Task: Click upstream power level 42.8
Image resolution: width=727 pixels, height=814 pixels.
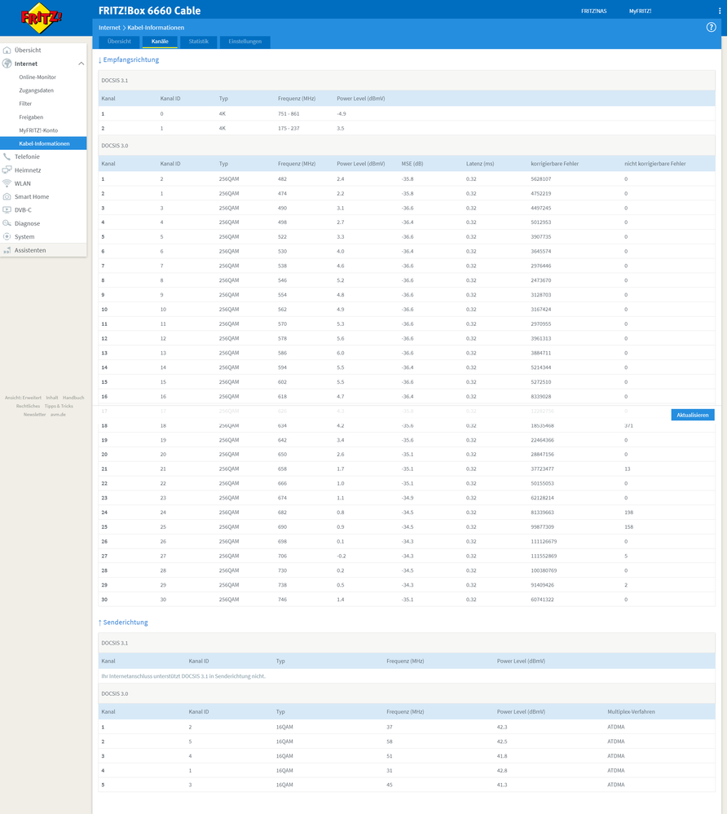Action: coord(501,771)
